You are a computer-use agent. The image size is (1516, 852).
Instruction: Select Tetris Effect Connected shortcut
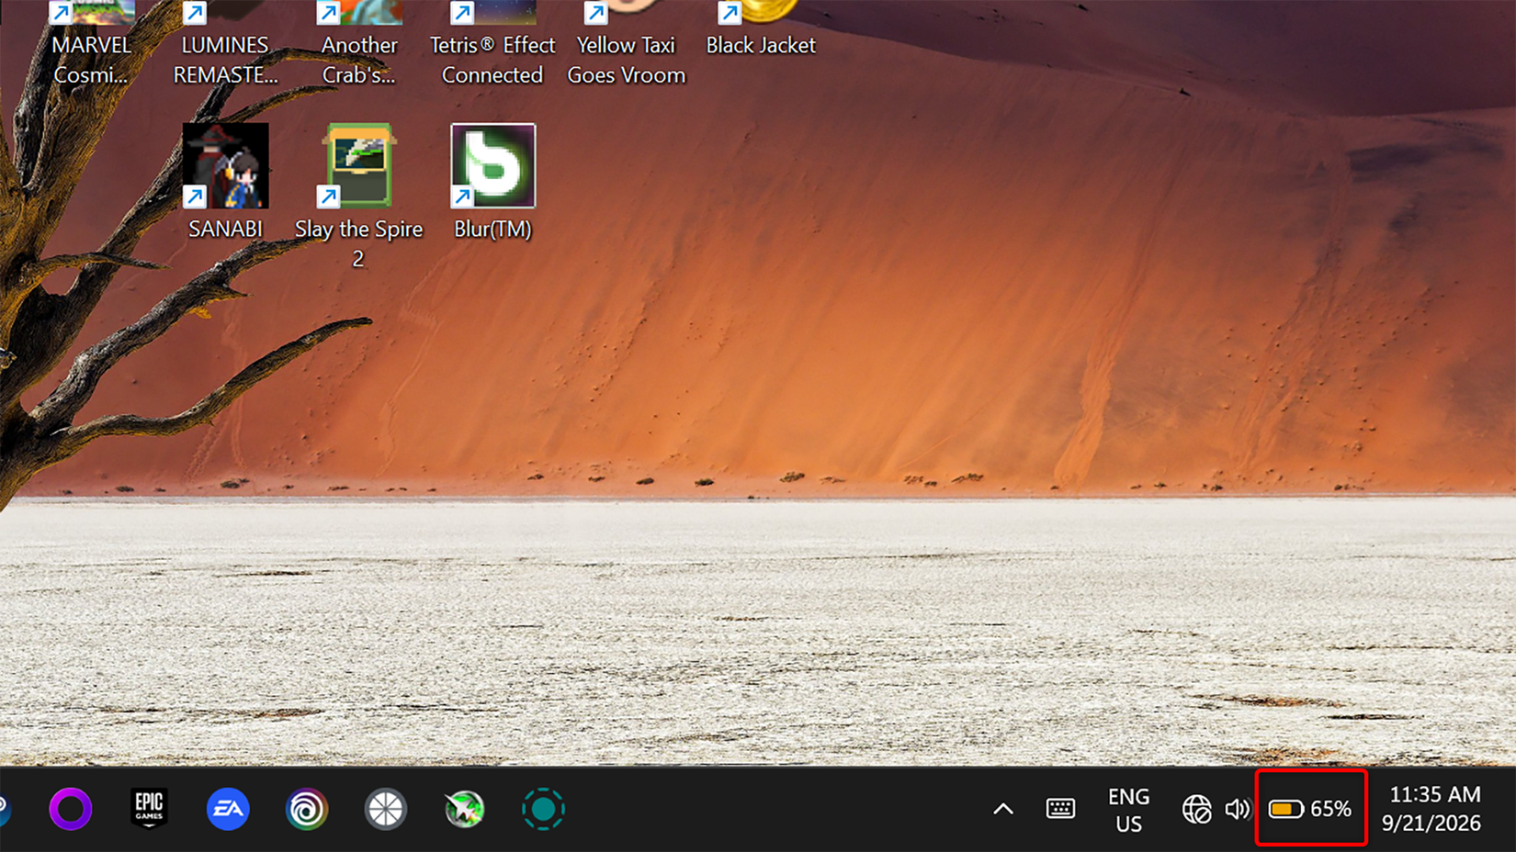(492, 44)
